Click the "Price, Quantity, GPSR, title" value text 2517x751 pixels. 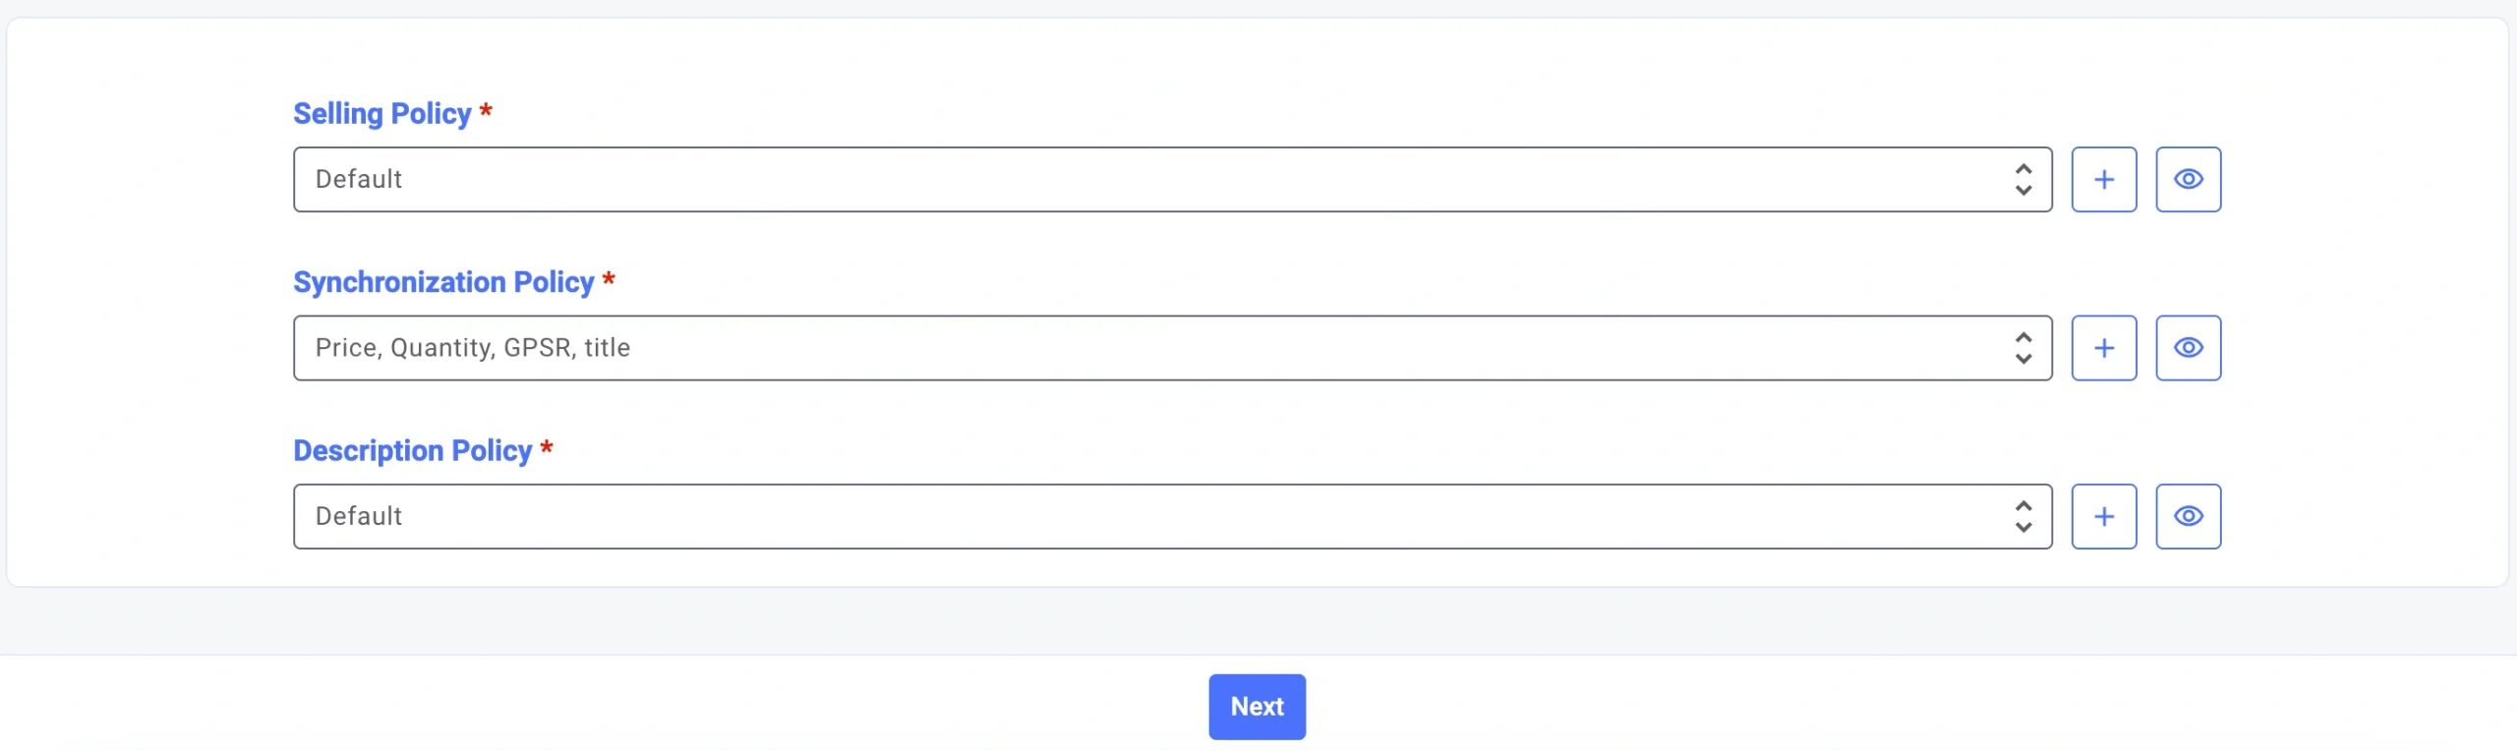point(472,348)
